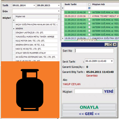The height and width of the screenshot is (119, 119).
Task: Click row indicator arrow beside ARKEMA
Action: [x=14, y=29]
